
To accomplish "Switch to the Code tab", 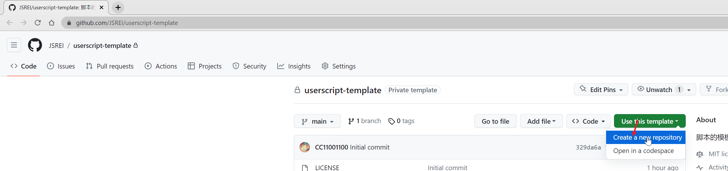I will click(23, 66).
